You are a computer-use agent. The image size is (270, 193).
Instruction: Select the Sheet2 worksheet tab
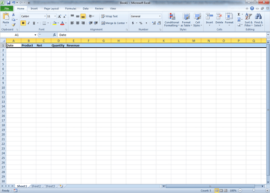[x=36, y=186]
